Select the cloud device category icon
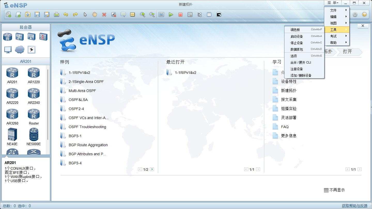Viewport: 372px width, 209px height. click(x=20, y=49)
